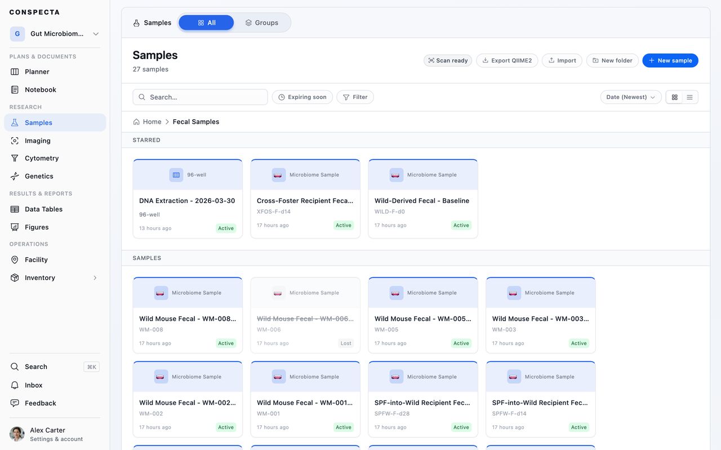This screenshot has height=450, width=721.
Task: Click the 13 hours ago timestamp
Action: [x=155, y=228]
